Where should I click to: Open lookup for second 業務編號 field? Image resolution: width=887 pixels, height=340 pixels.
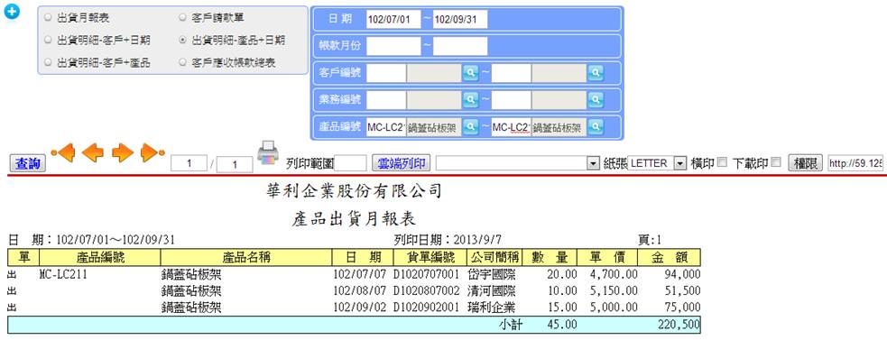pyautogui.click(x=596, y=99)
